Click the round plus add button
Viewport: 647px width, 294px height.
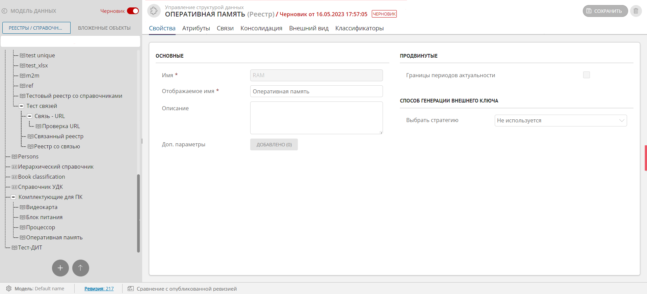pos(60,268)
